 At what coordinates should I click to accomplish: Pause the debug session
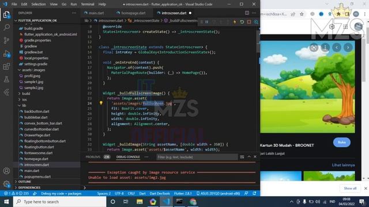[x=206, y=22]
